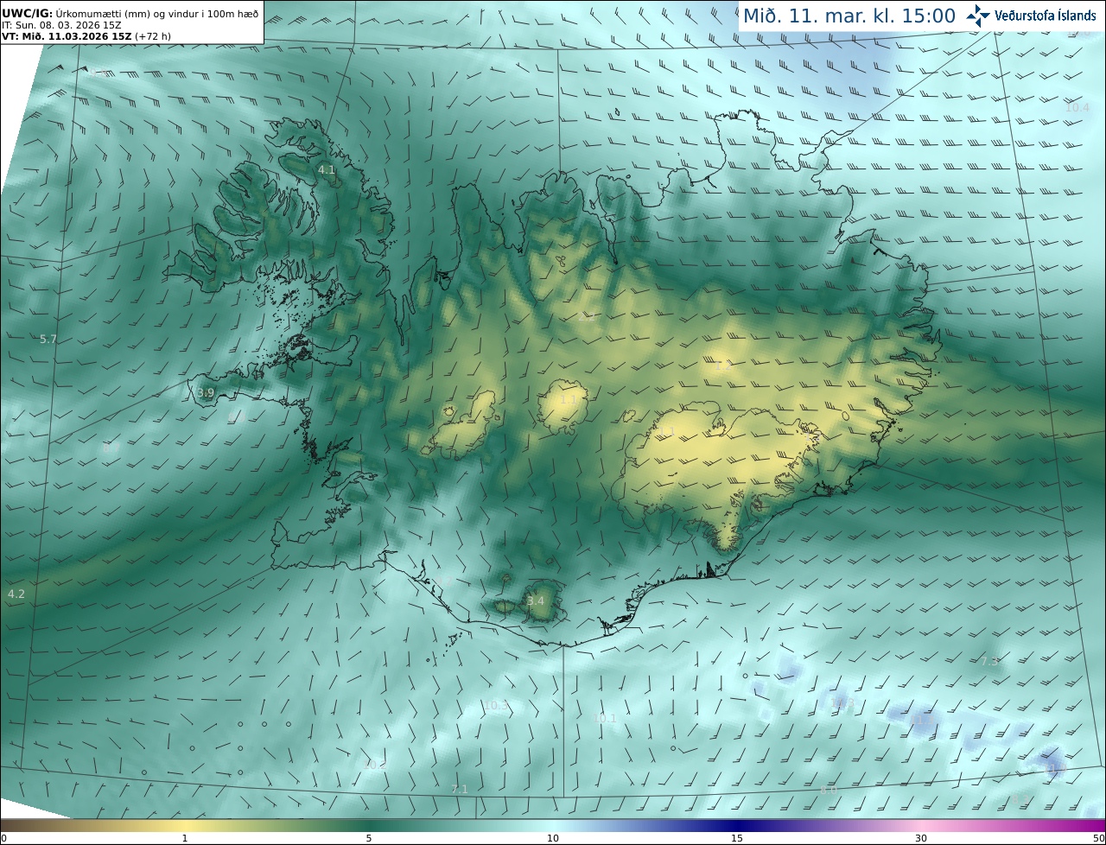Click the '50' tick label on the color scale

[1098, 838]
